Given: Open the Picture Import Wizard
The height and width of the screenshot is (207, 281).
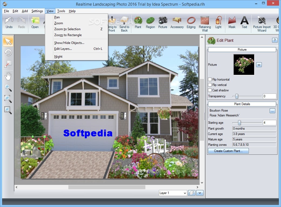Looking at the screenshot, I should point(262,24).
